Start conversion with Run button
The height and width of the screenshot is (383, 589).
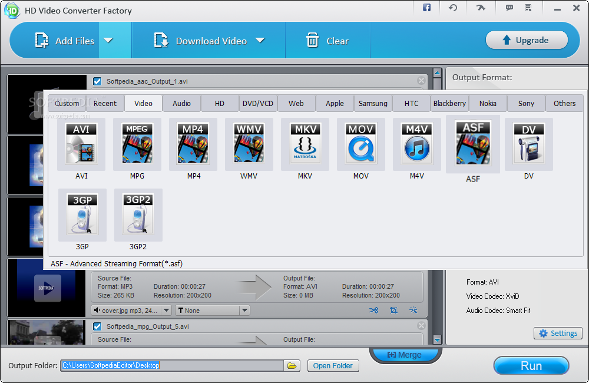pos(531,366)
